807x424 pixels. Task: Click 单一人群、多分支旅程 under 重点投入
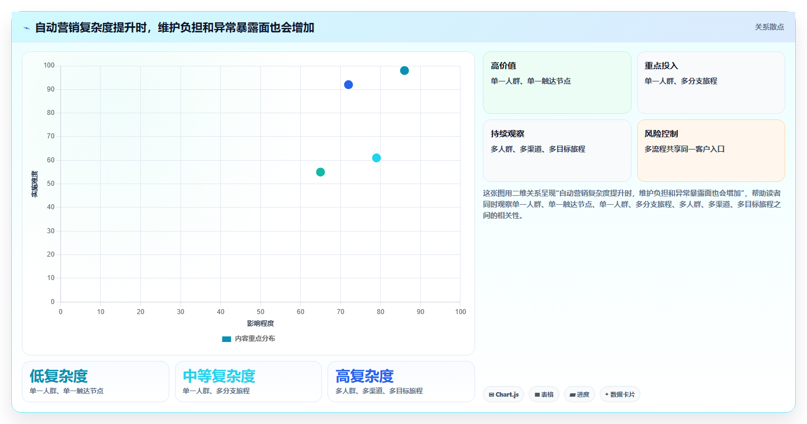pos(681,81)
